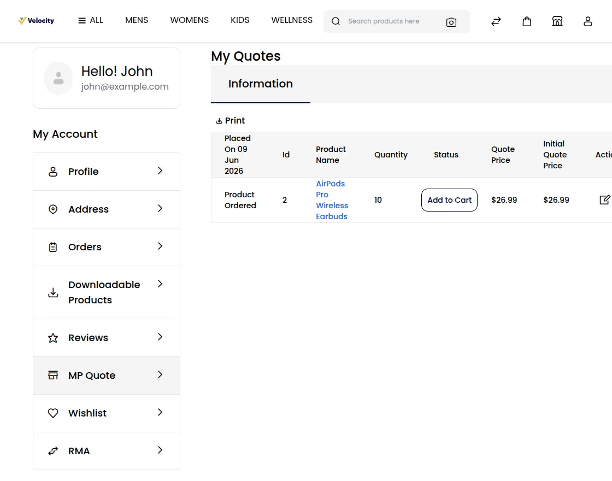Click the Search products here field
Image resolution: width=612 pixels, height=481 pixels.
click(393, 21)
